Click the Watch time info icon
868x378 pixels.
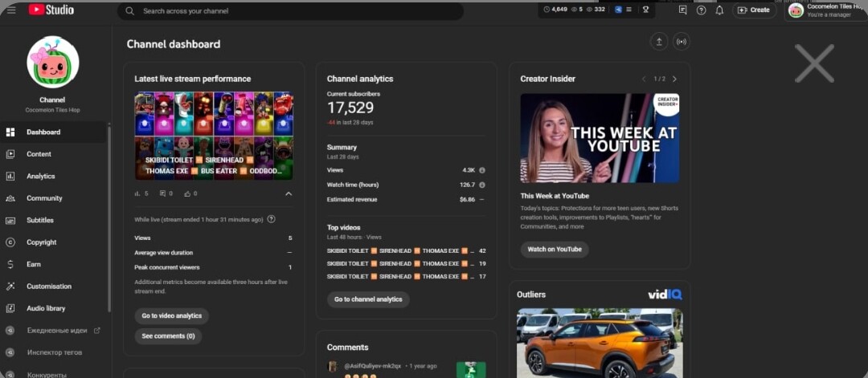482,185
